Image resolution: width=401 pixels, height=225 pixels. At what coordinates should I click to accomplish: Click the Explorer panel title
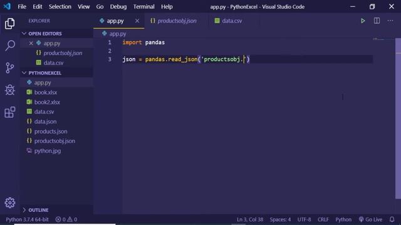click(x=39, y=21)
